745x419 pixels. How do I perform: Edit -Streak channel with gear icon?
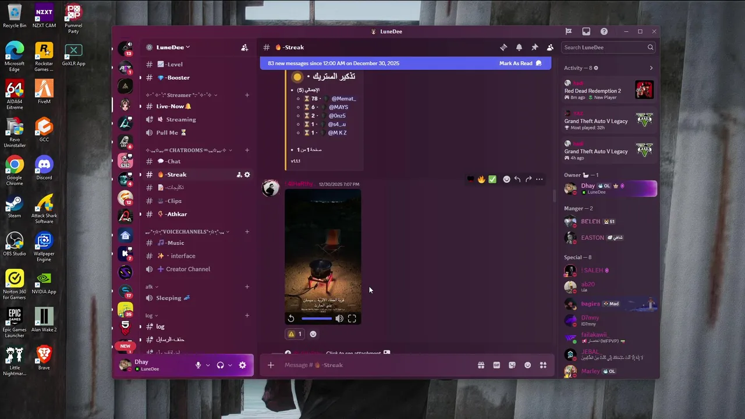click(247, 175)
